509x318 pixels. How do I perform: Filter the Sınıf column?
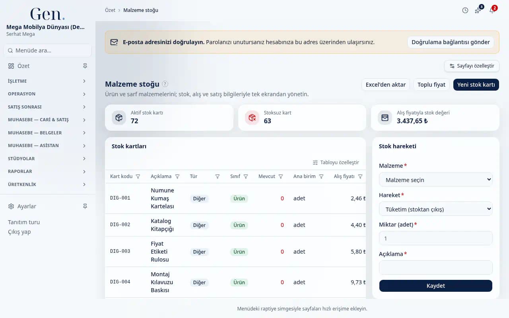coord(246,176)
